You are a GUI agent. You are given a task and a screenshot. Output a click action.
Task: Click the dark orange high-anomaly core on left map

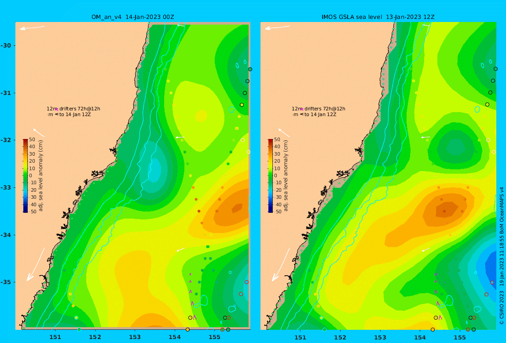pyautogui.click(x=237, y=208)
